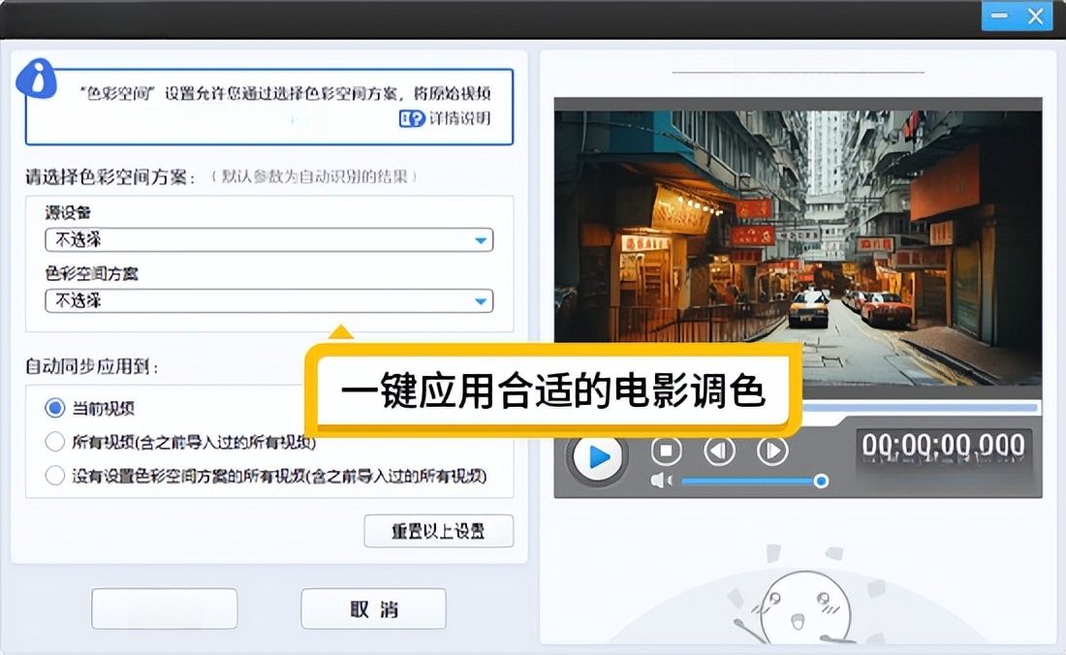This screenshot has width=1066, height=655.
Task: Step forward to the next frame
Action: click(x=772, y=451)
